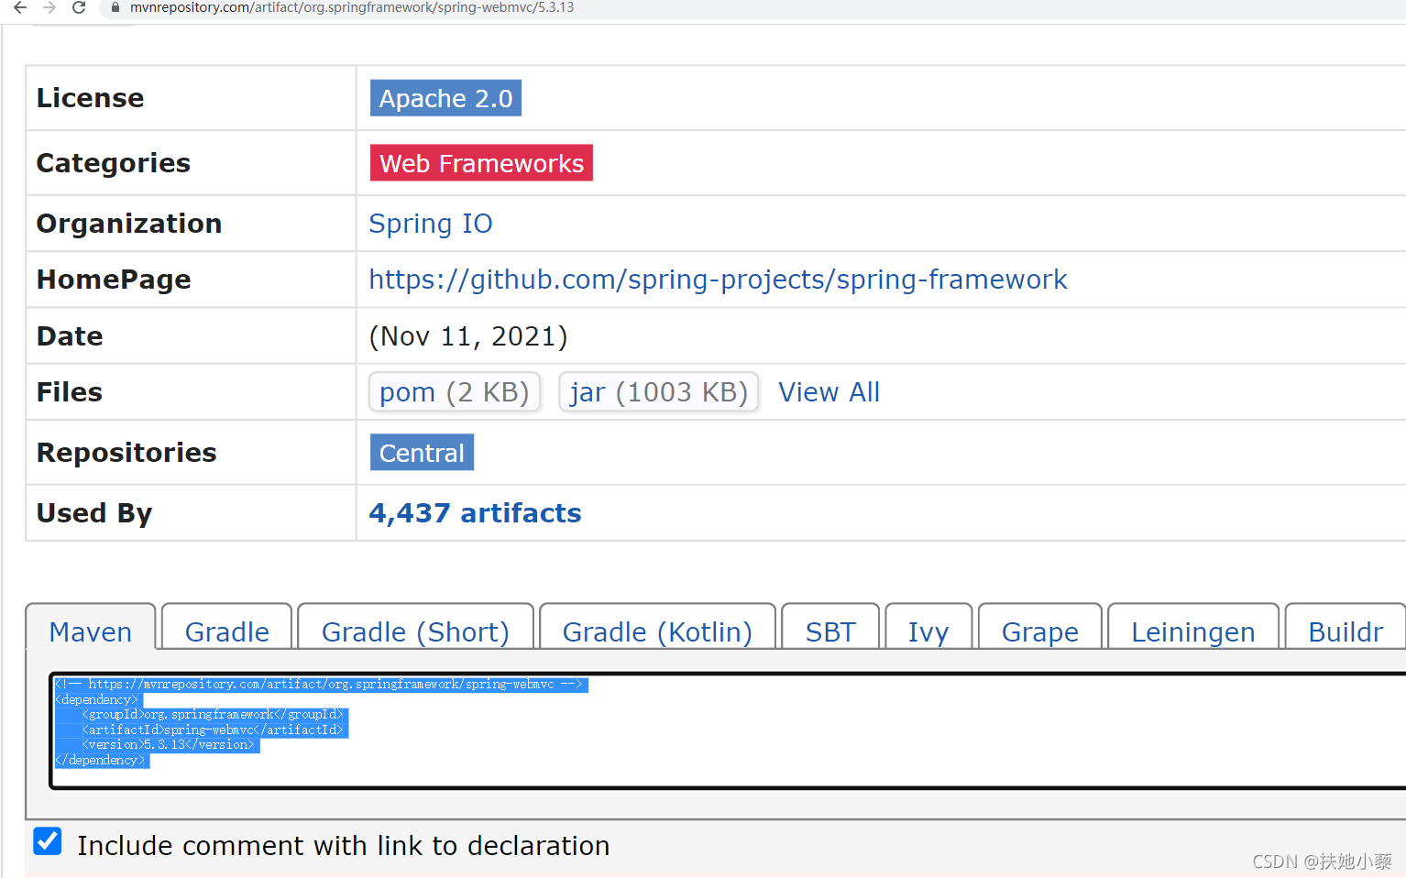Click the 'Include comment with link to declaration' label
Image resolution: width=1406 pixels, height=878 pixels.
point(344,846)
